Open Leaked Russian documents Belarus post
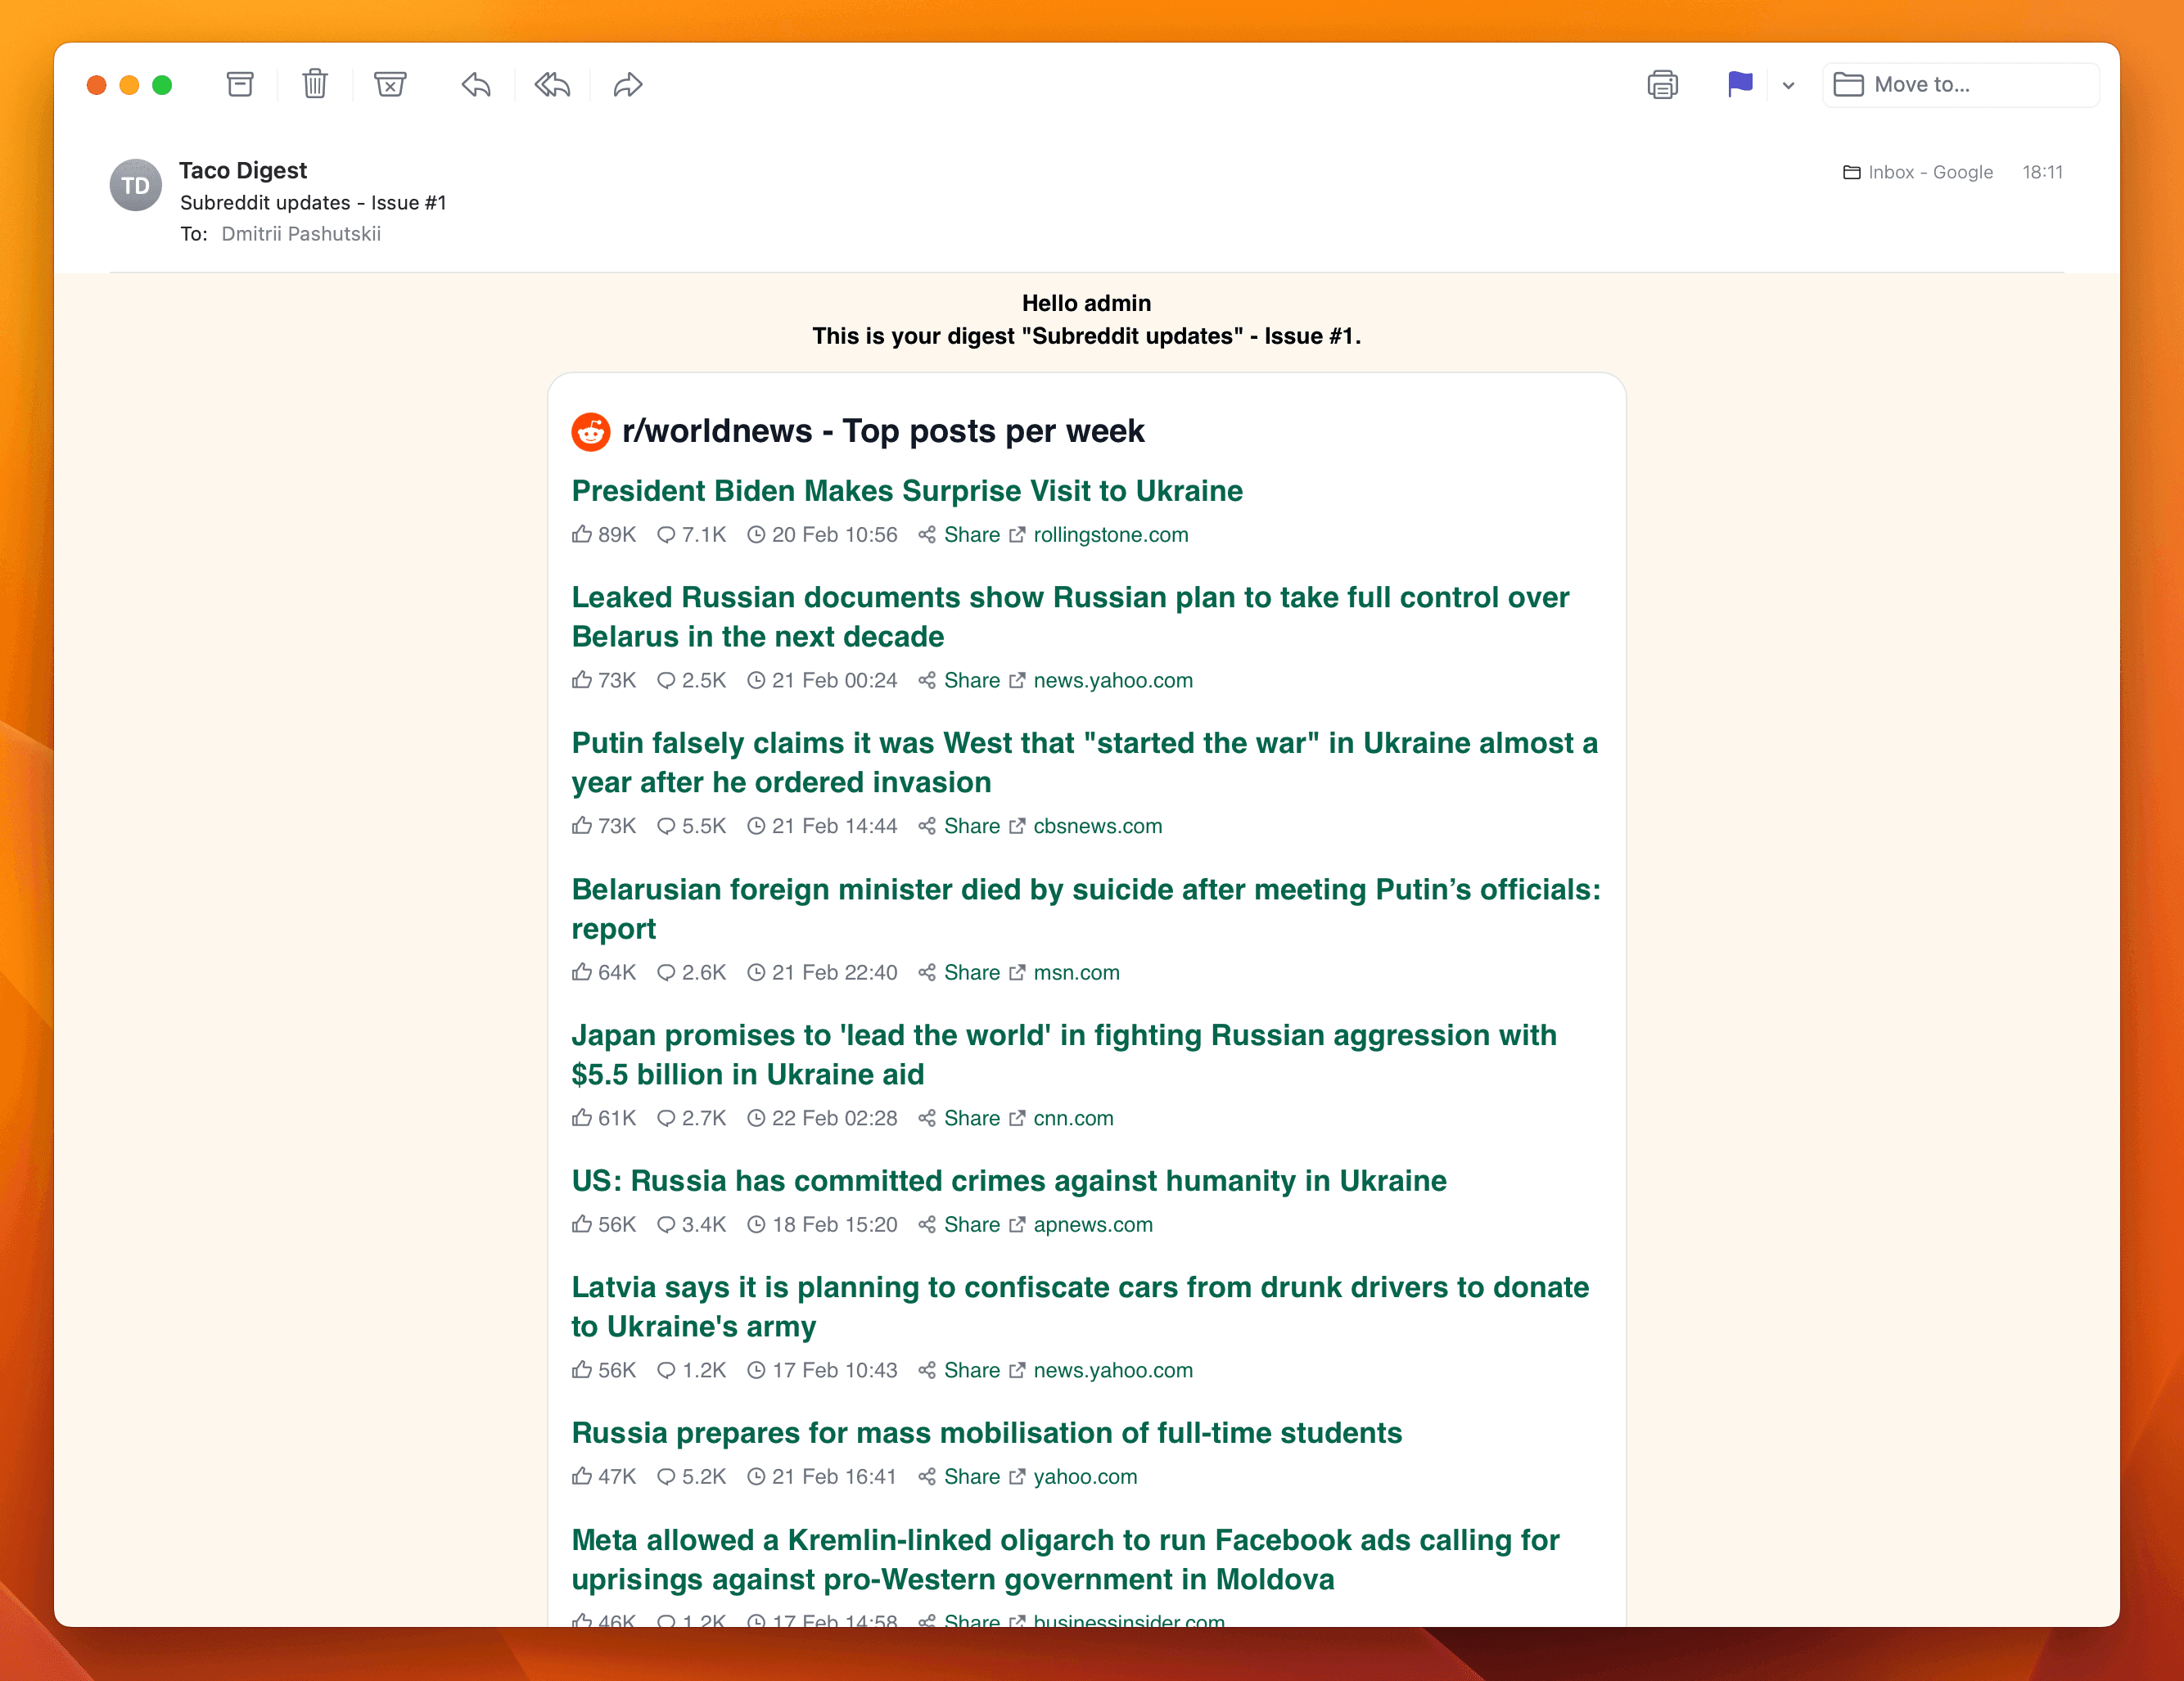 coord(1070,616)
